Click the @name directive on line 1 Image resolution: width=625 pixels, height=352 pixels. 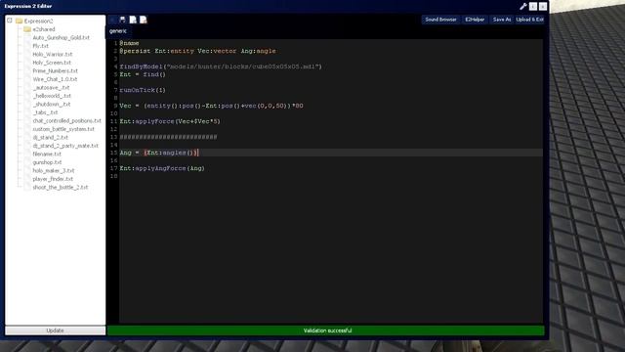click(x=129, y=43)
